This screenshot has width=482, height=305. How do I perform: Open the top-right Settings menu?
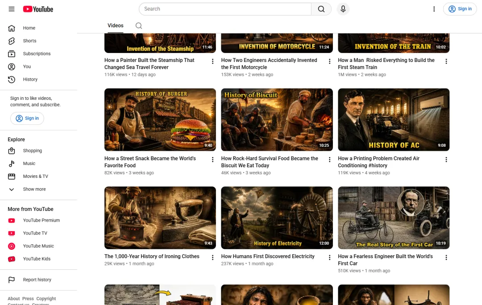point(434,9)
